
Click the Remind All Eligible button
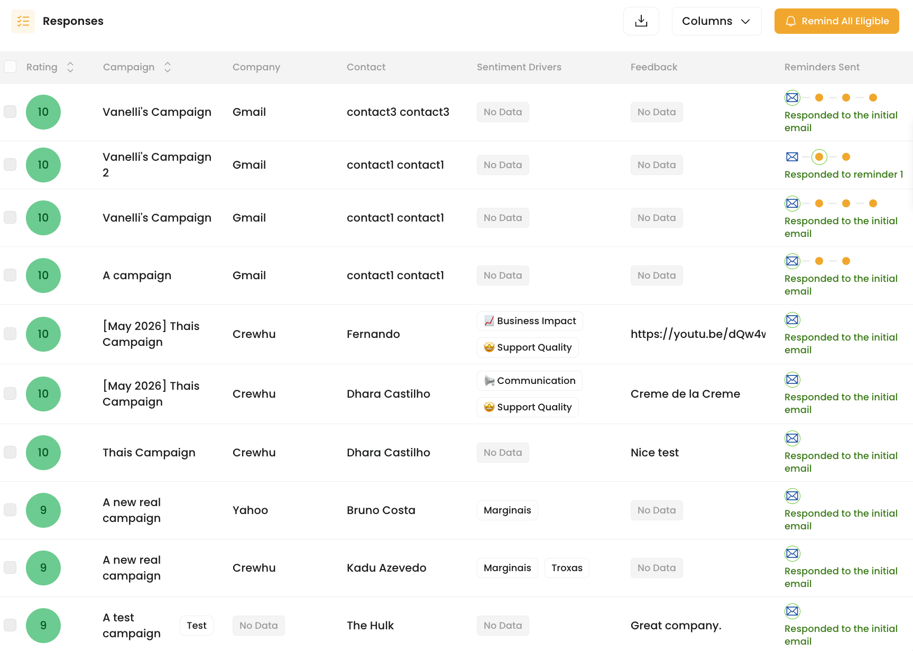pyautogui.click(x=836, y=21)
